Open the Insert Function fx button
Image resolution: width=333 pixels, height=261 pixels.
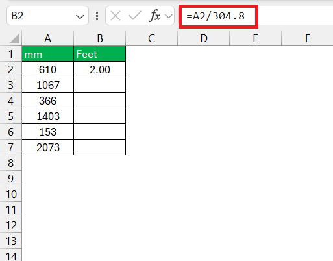coord(155,16)
